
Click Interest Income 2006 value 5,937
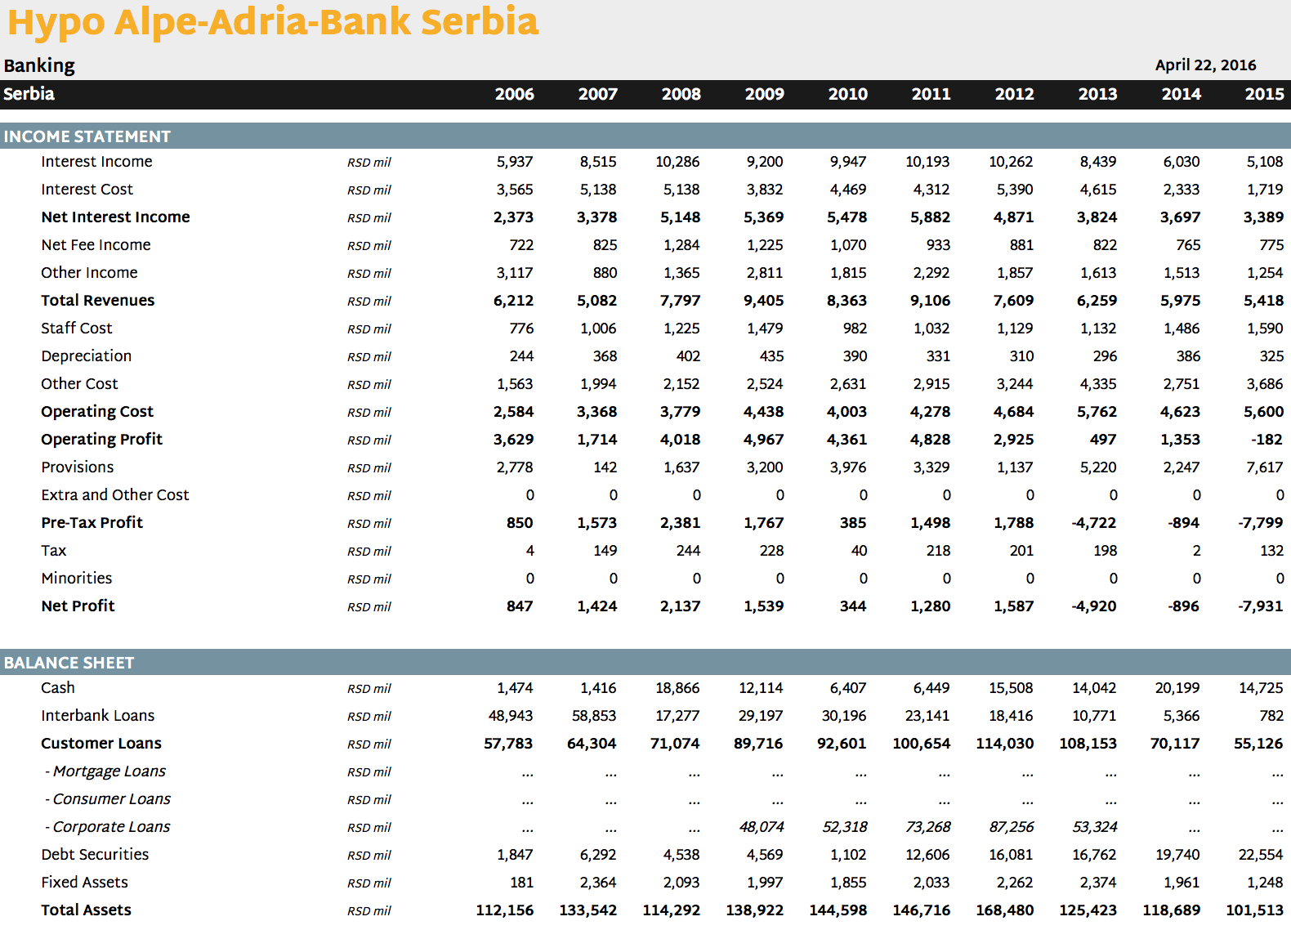(x=515, y=162)
